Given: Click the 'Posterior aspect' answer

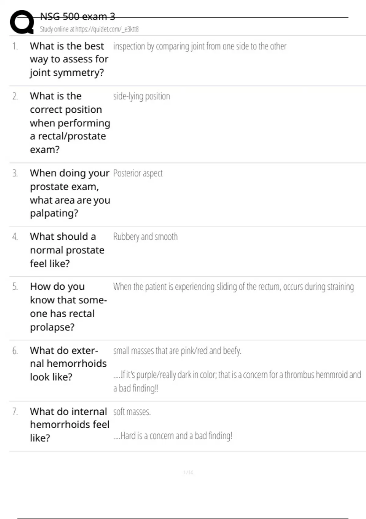Looking at the screenshot, I should [138, 173].
